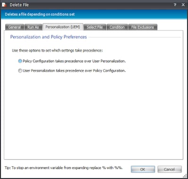Screen dimensions: 188x179
Task: Click the environment variable tip text
Action: [63, 168]
